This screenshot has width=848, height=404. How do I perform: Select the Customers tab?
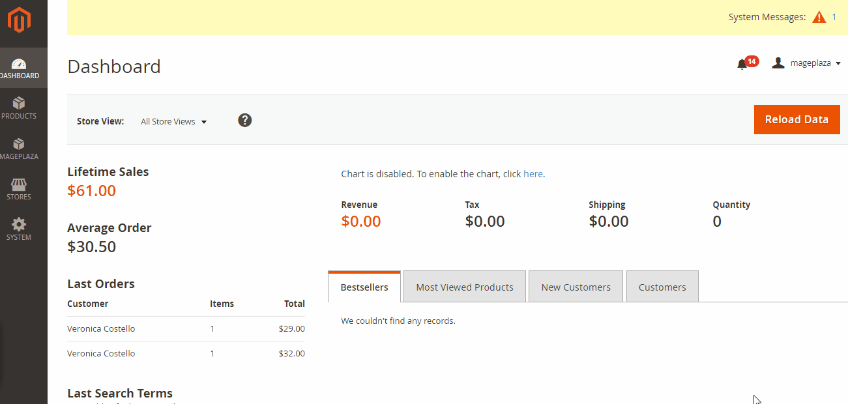(x=662, y=287)
